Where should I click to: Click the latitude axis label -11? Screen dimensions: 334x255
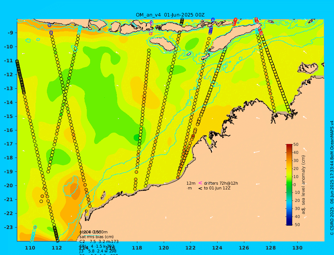click(8, 61)
